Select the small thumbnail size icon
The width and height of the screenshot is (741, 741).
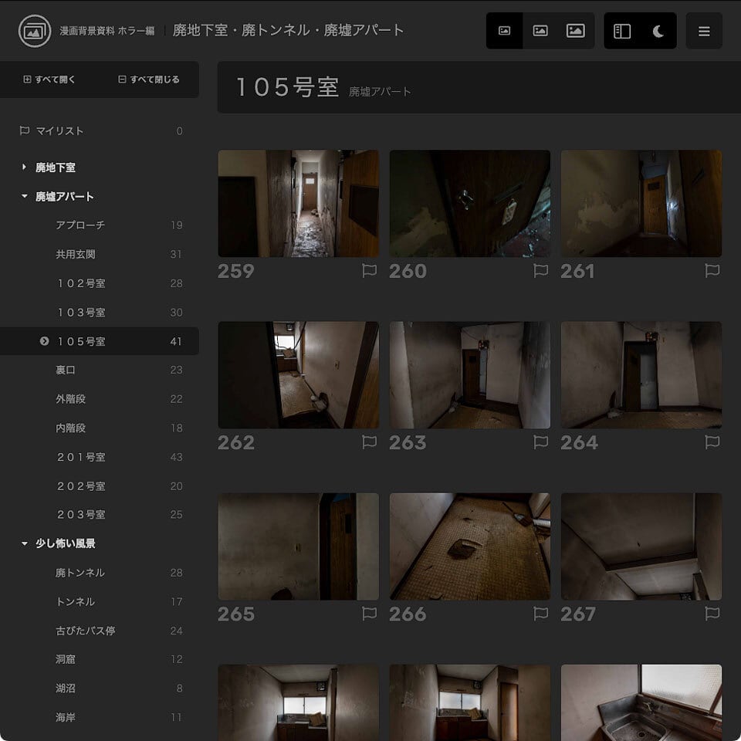(504, 31)
